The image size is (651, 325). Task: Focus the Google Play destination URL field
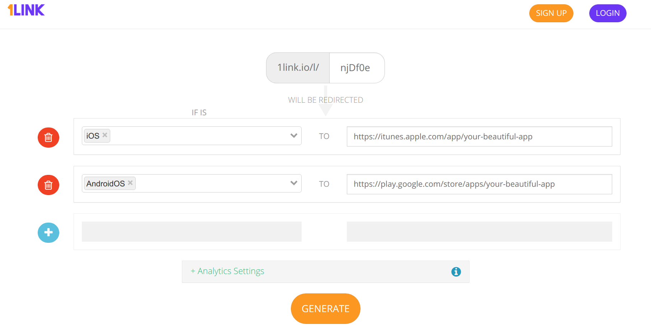pyautogui.click(x=479, y=184)
